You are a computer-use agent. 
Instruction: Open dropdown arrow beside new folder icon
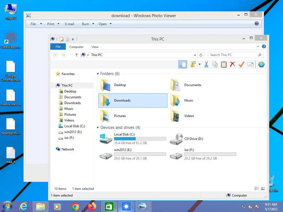click(x=200, y=64)
